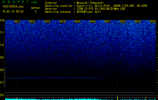The height and width of the screenshot is (100, 158).
Task: Click the 0830 time marker
Action: [153, 21]
